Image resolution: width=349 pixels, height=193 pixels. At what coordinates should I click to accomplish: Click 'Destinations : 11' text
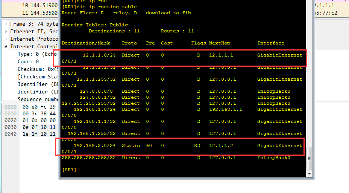pos(114,31)
